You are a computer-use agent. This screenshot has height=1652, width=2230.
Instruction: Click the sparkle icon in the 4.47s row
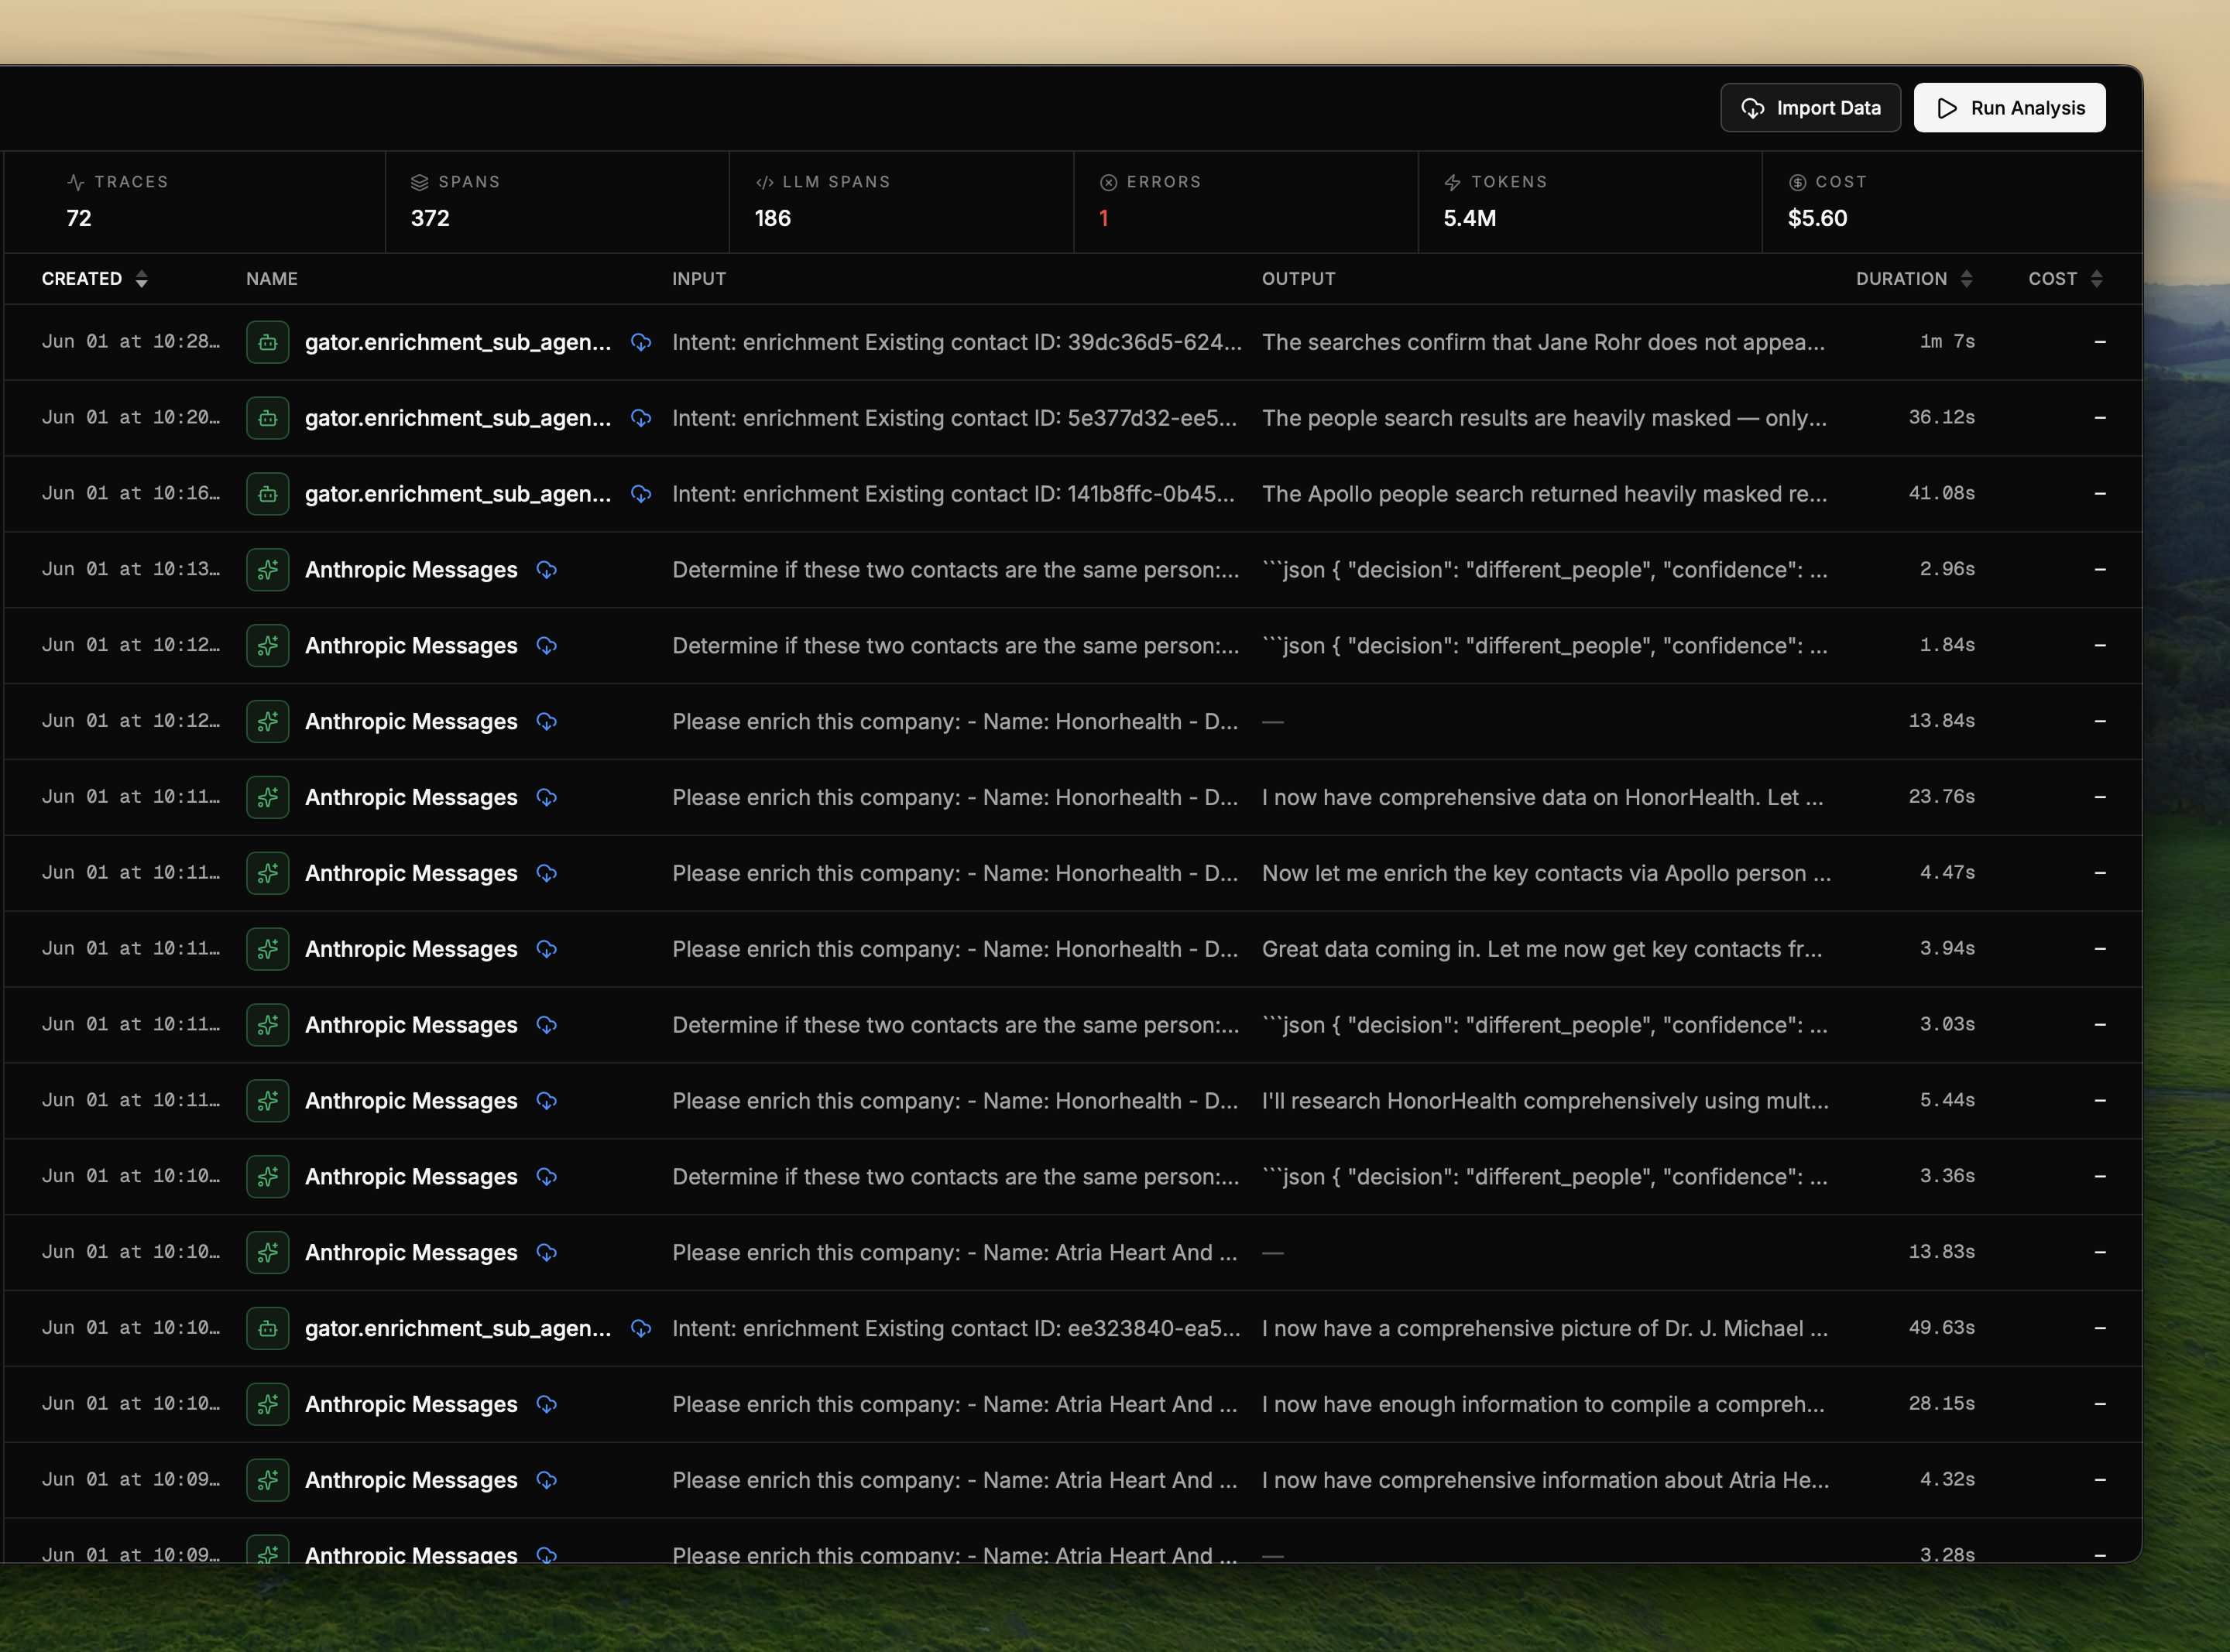268,873
